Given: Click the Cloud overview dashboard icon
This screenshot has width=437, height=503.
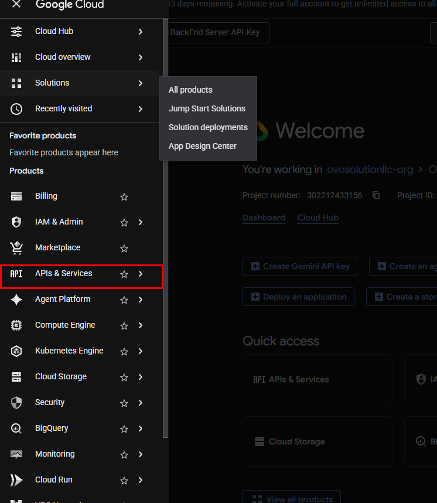Looking at the screenshot, I should click(x=16, y=57).
